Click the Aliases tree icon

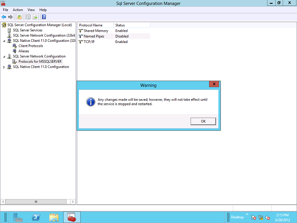tap(15, 51)
